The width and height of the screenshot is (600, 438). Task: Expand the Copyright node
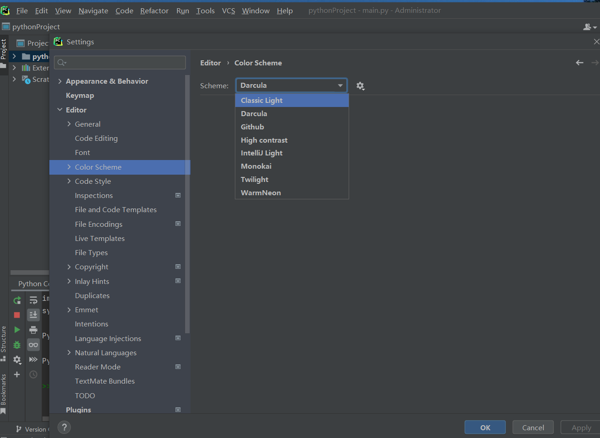point(69,267)
